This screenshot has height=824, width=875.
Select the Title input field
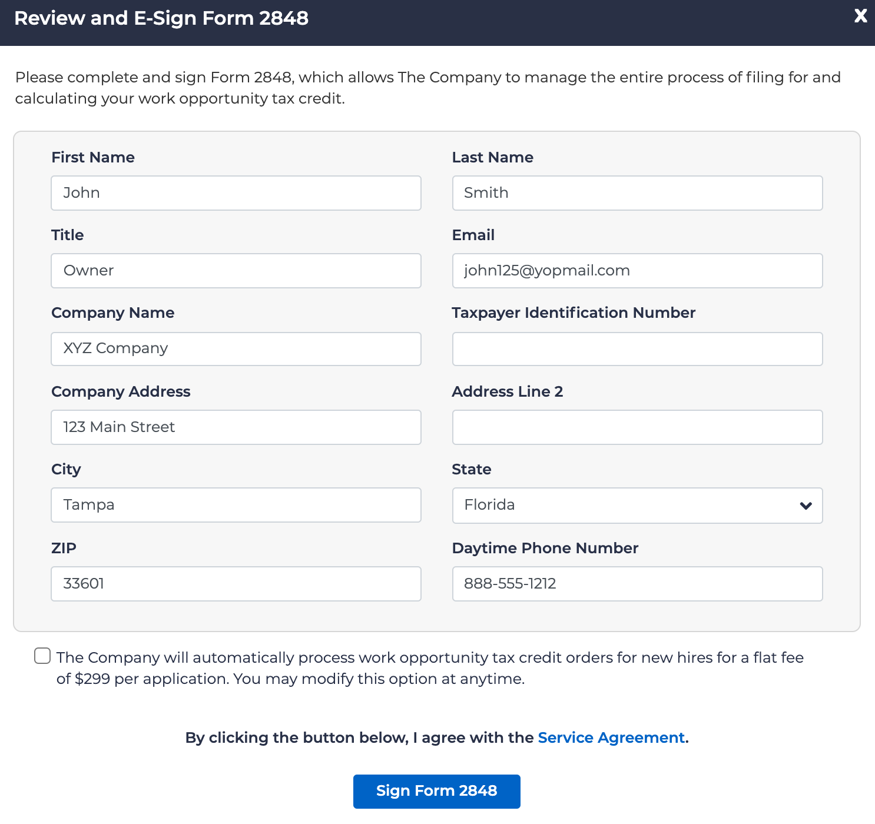[236, 271]
